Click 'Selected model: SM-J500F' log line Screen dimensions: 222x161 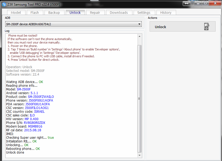click(25, 71)
